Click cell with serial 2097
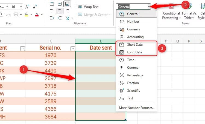Screen dimensions: 205x124 pos(51,78)
